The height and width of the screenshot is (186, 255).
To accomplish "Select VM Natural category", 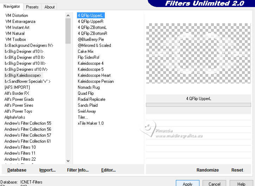I will pos(15,33).
